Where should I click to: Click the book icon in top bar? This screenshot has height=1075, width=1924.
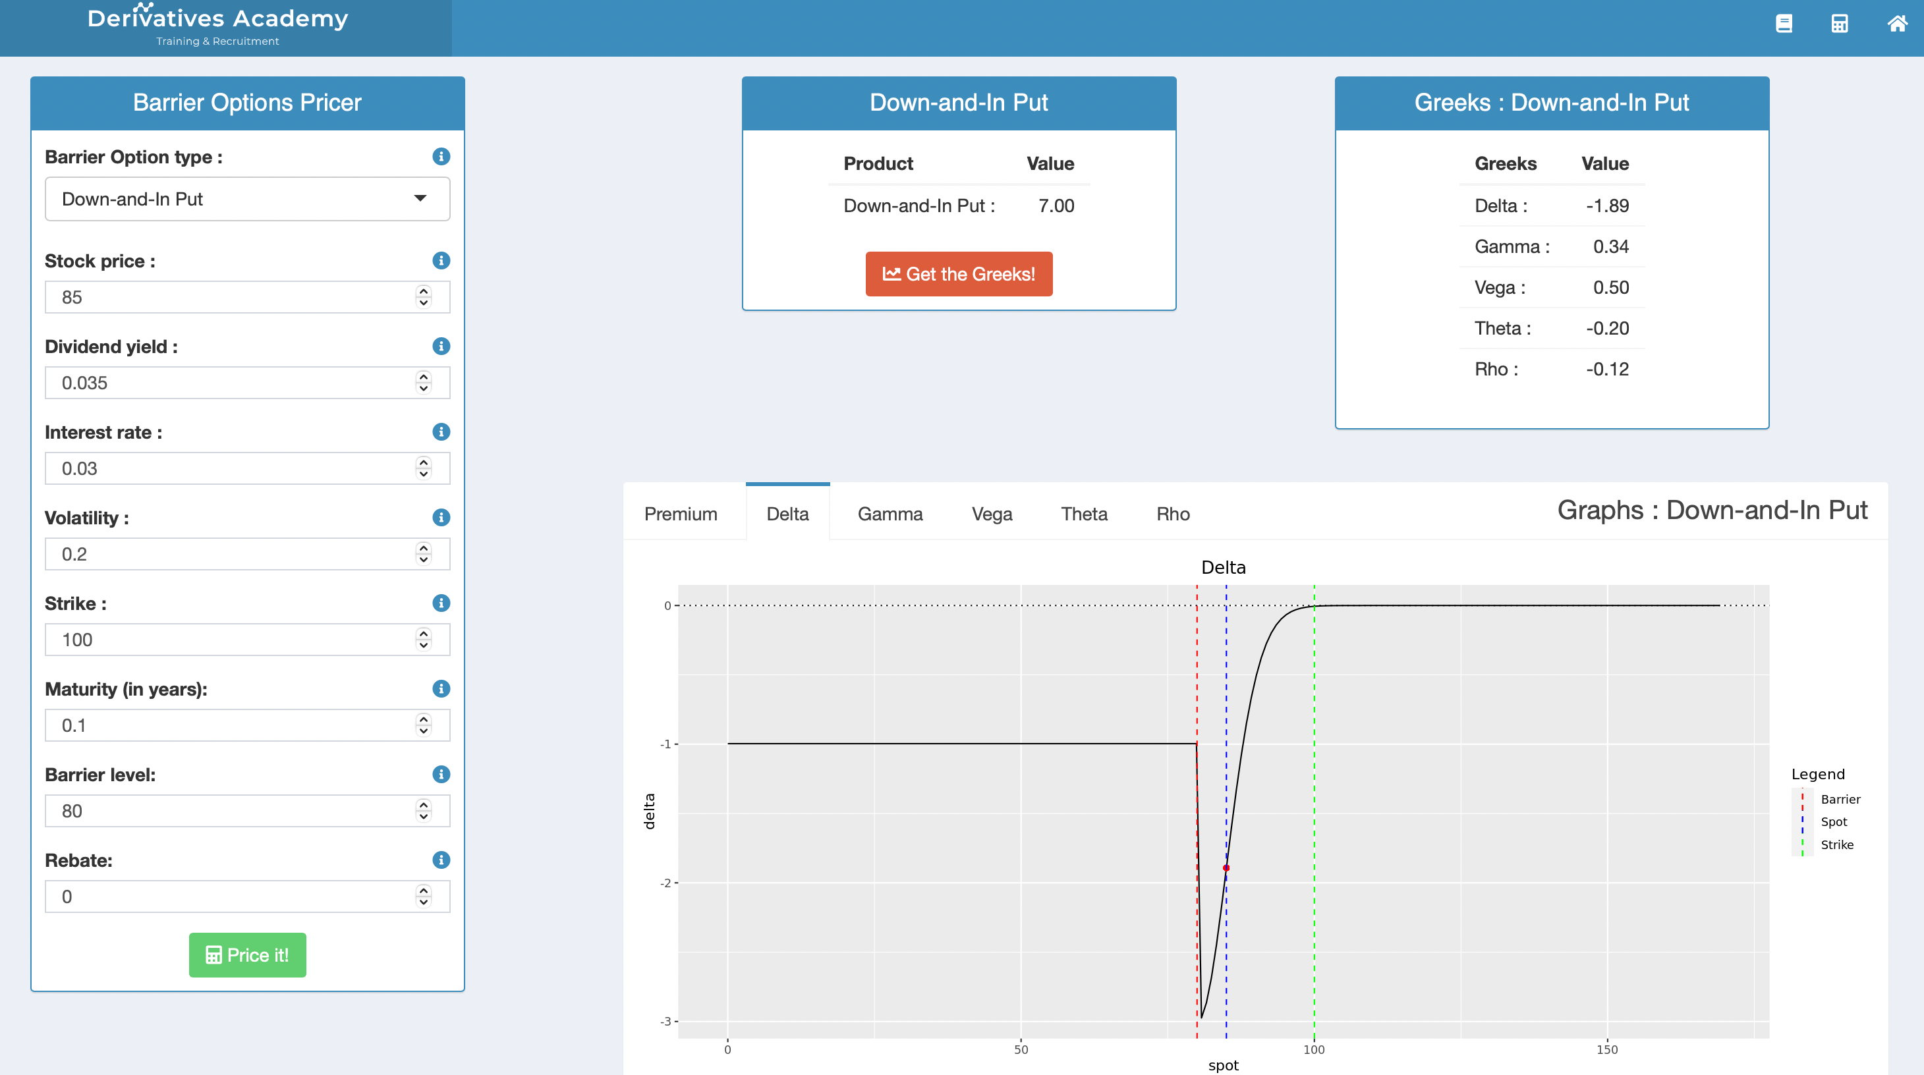pyautogui.click(x=1784, y=24)
